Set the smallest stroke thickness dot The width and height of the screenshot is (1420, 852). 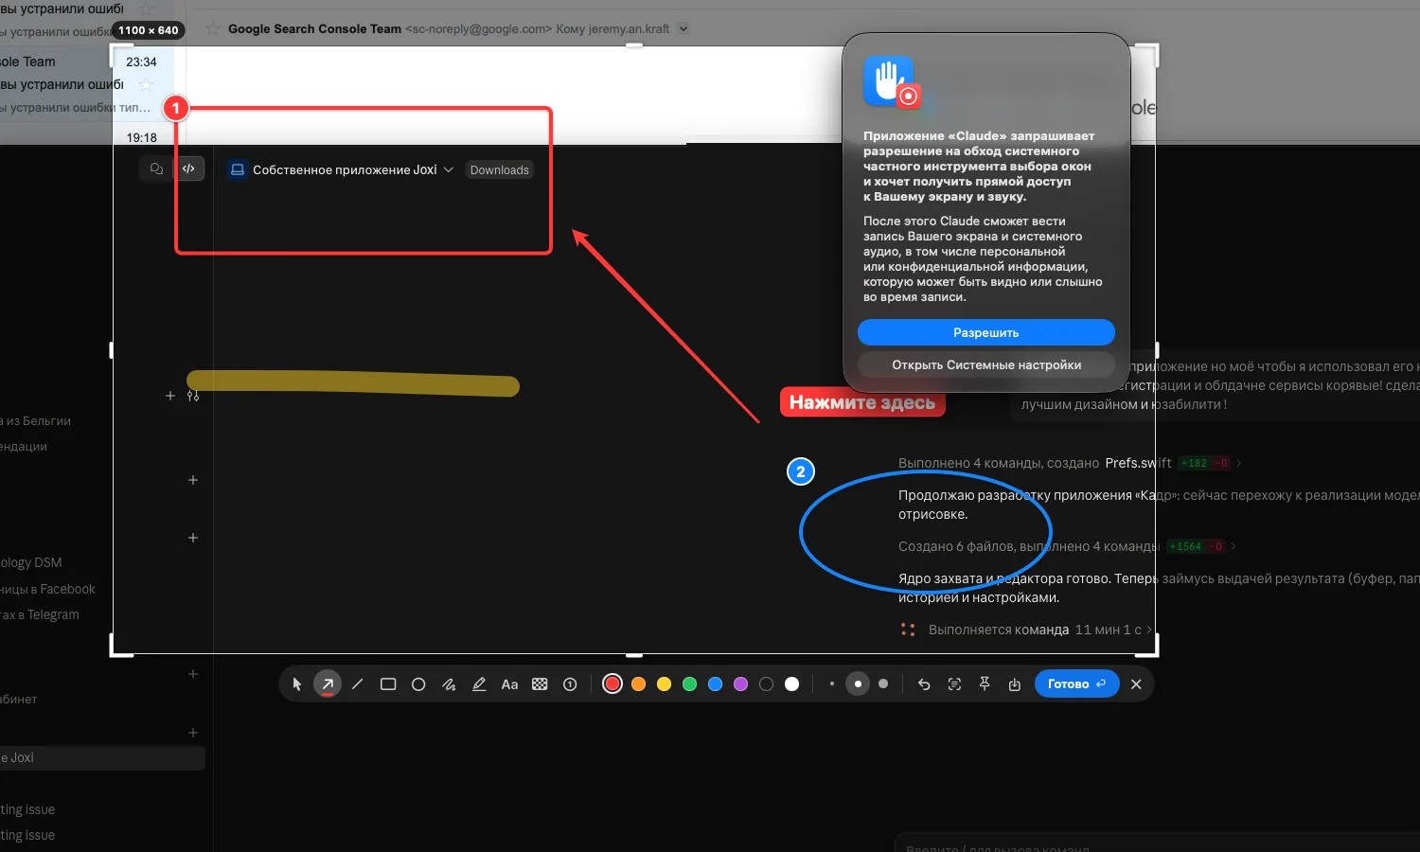[x=832, y=684]
